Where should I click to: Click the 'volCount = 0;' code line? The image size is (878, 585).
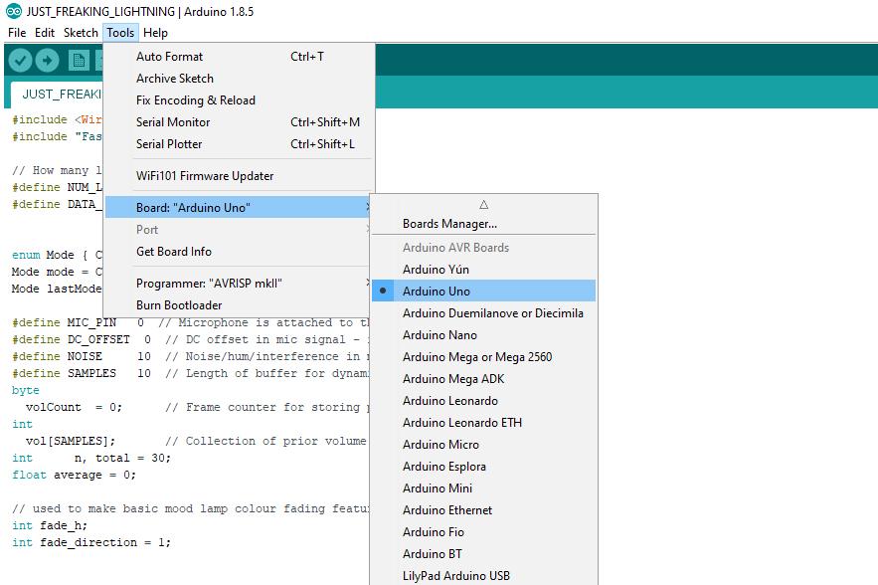pos(74,407)
